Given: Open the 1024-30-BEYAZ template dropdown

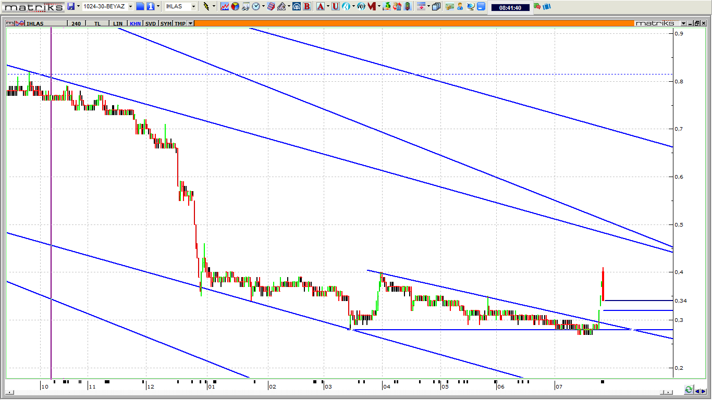Looking at the screenshot, I should coord(130,6).
